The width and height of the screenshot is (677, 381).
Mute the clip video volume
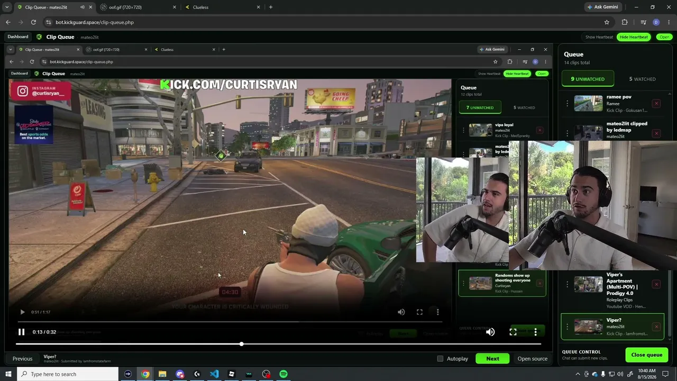pyautogui.click(x=490, y=332)
